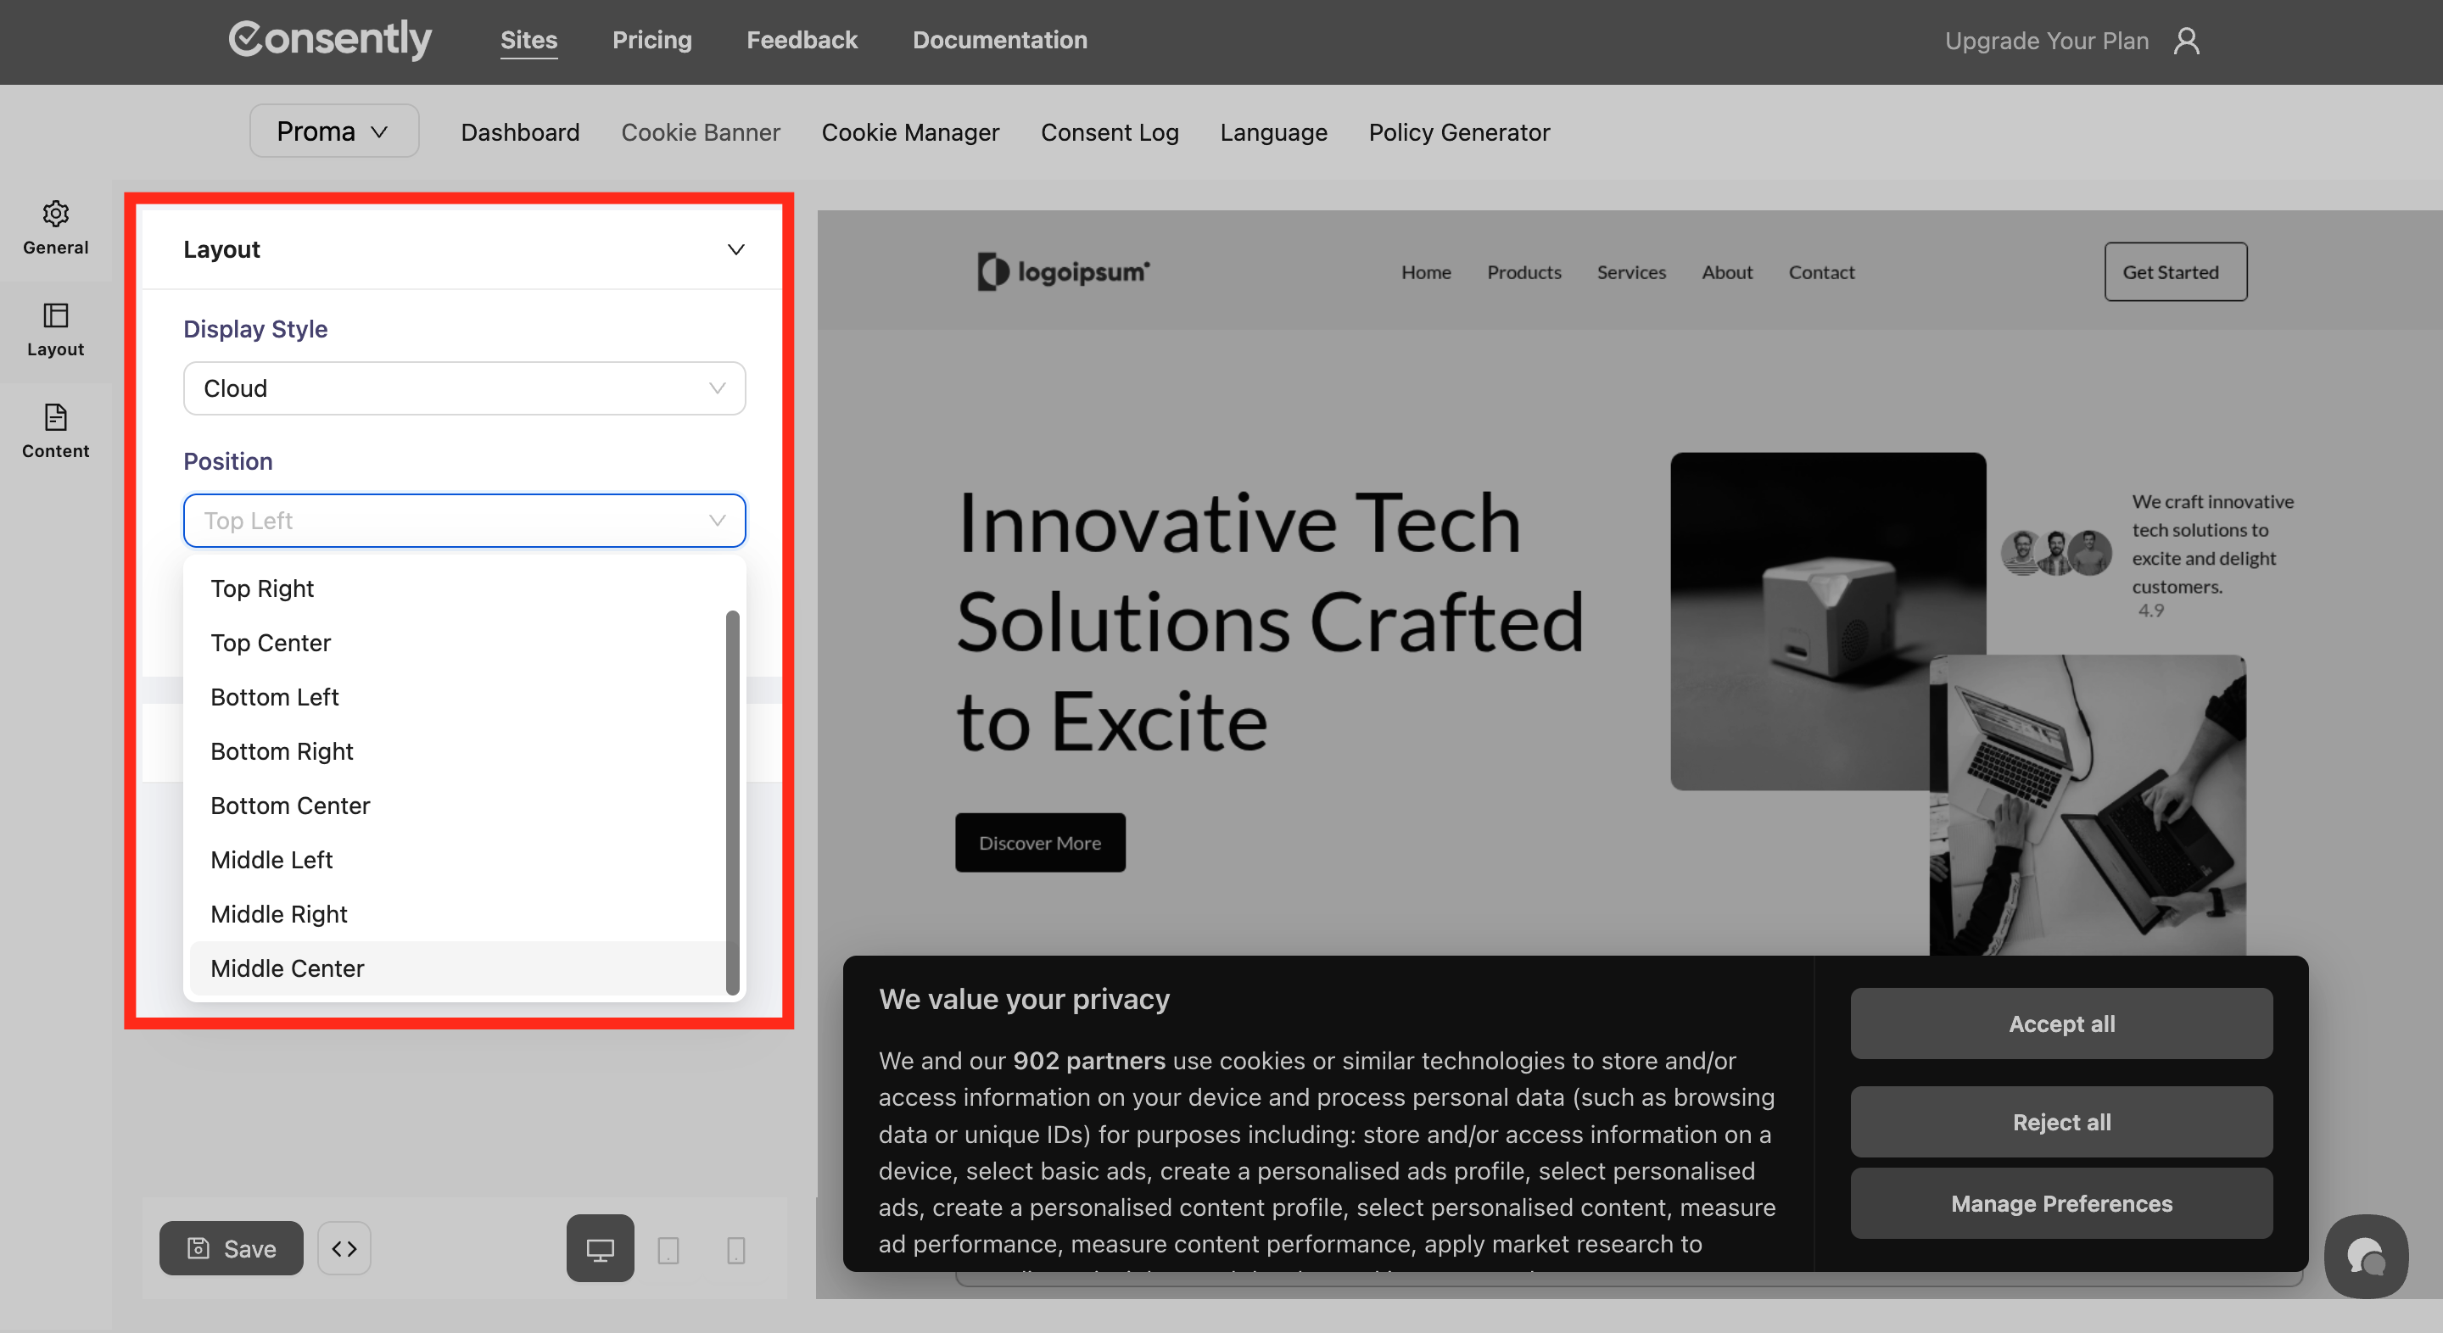
Task: Open the Proma site selector dropdown
Action: (x=333, y=131)
